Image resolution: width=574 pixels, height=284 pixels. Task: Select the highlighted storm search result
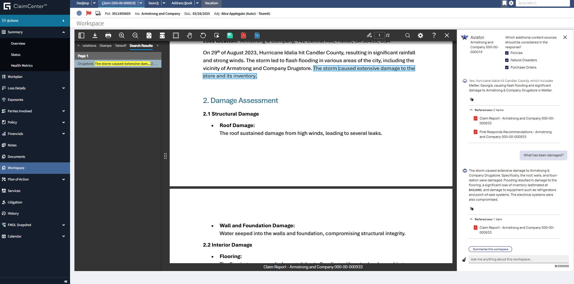(118, 64)
